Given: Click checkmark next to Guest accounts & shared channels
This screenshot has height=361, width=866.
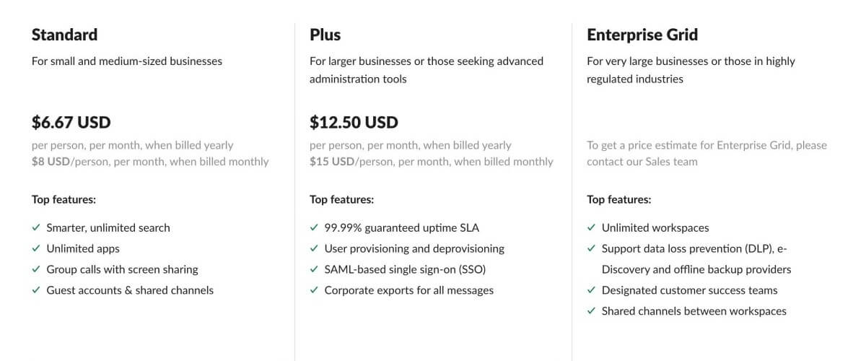Looking at the screenshot, I should tap(36, 290).
